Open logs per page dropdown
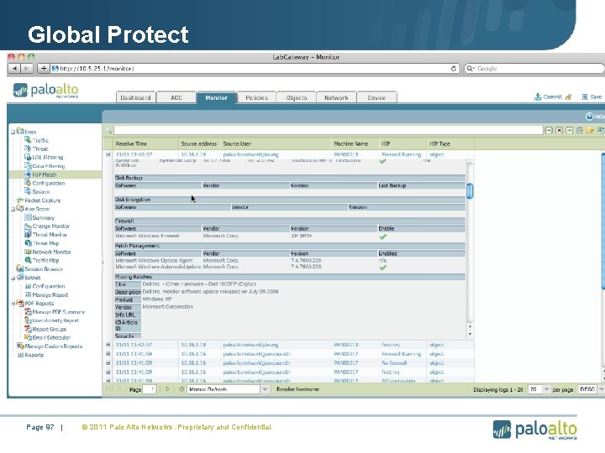Screen dimensions: 605x453 click(546, 389)
